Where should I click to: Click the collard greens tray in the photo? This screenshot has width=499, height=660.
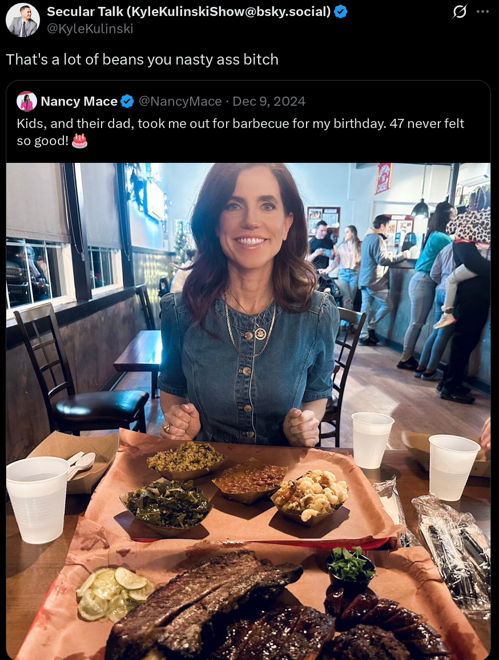click(x=167, y=502)
